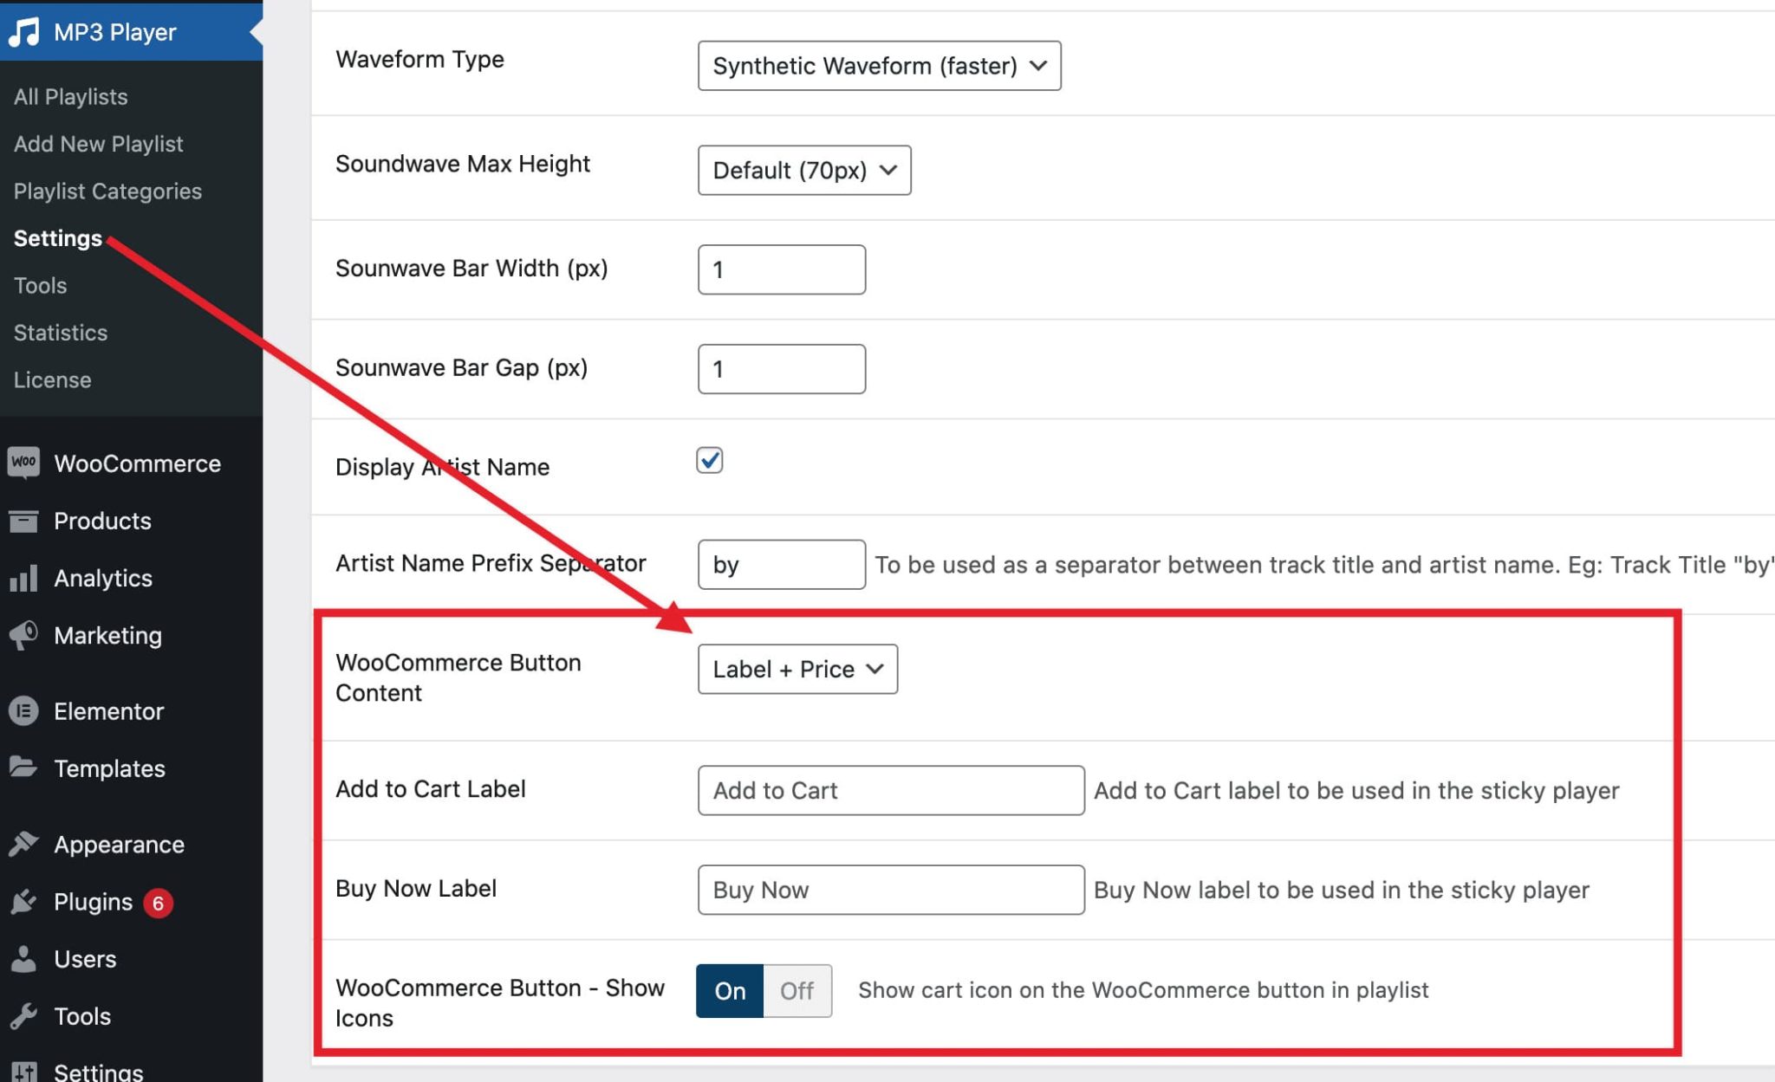This screenshot has width=1775, height=1082.
Task: Open Statistics submenu item
Action: [61, 333]
